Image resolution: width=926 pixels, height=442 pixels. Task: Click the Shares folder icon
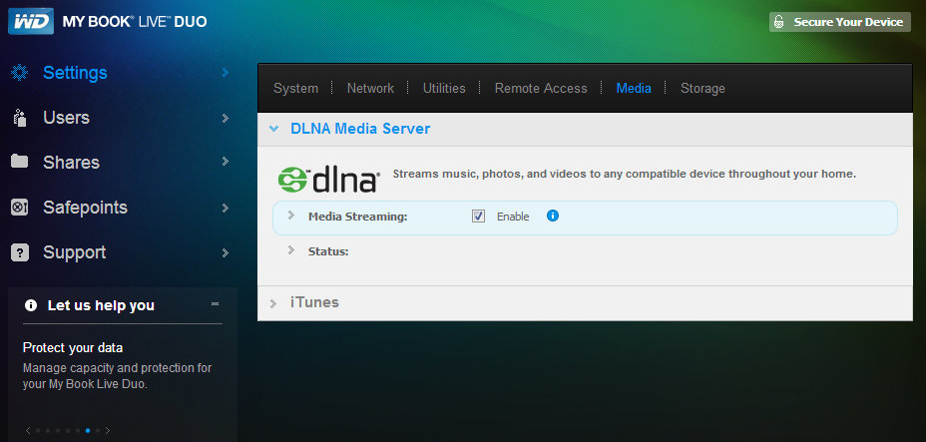(20, 161)
